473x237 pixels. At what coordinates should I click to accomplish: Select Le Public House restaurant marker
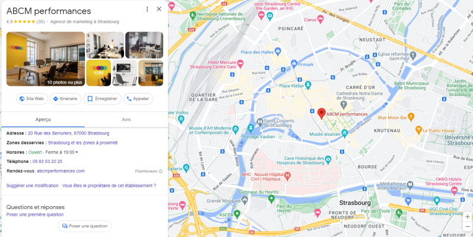(419, 130)
